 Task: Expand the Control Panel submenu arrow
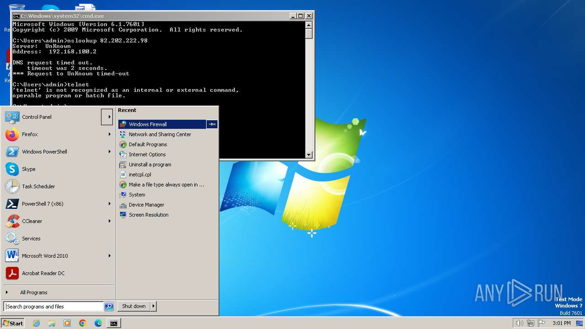click(107, 117)
